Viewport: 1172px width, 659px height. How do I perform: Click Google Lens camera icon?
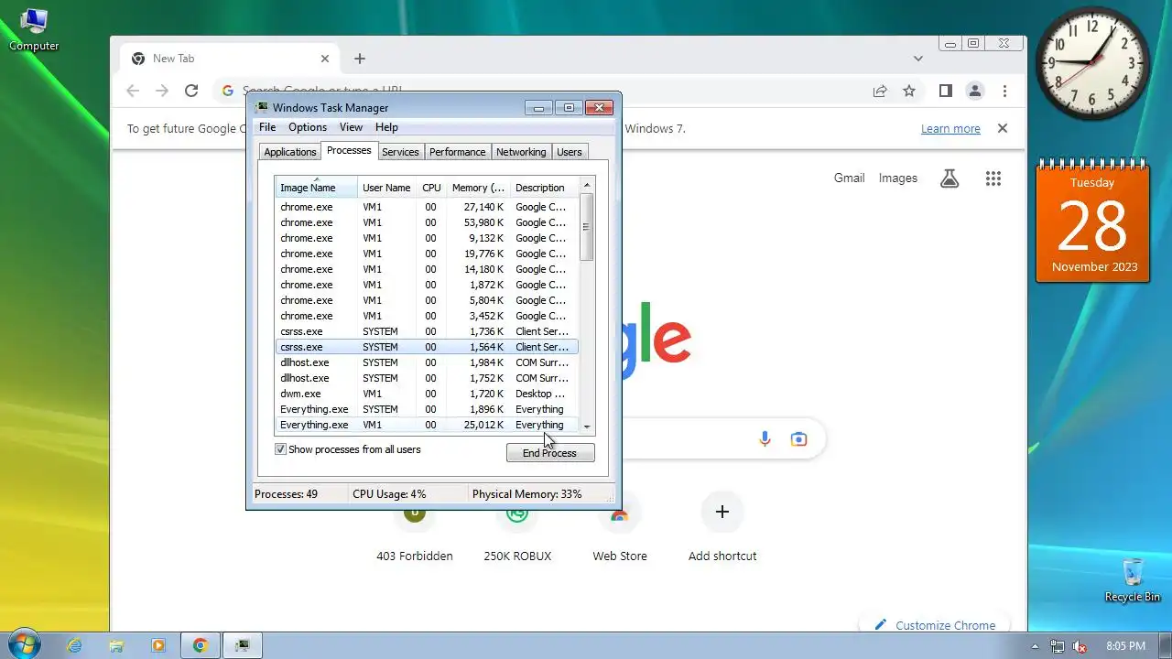click(x=799, y=439)
